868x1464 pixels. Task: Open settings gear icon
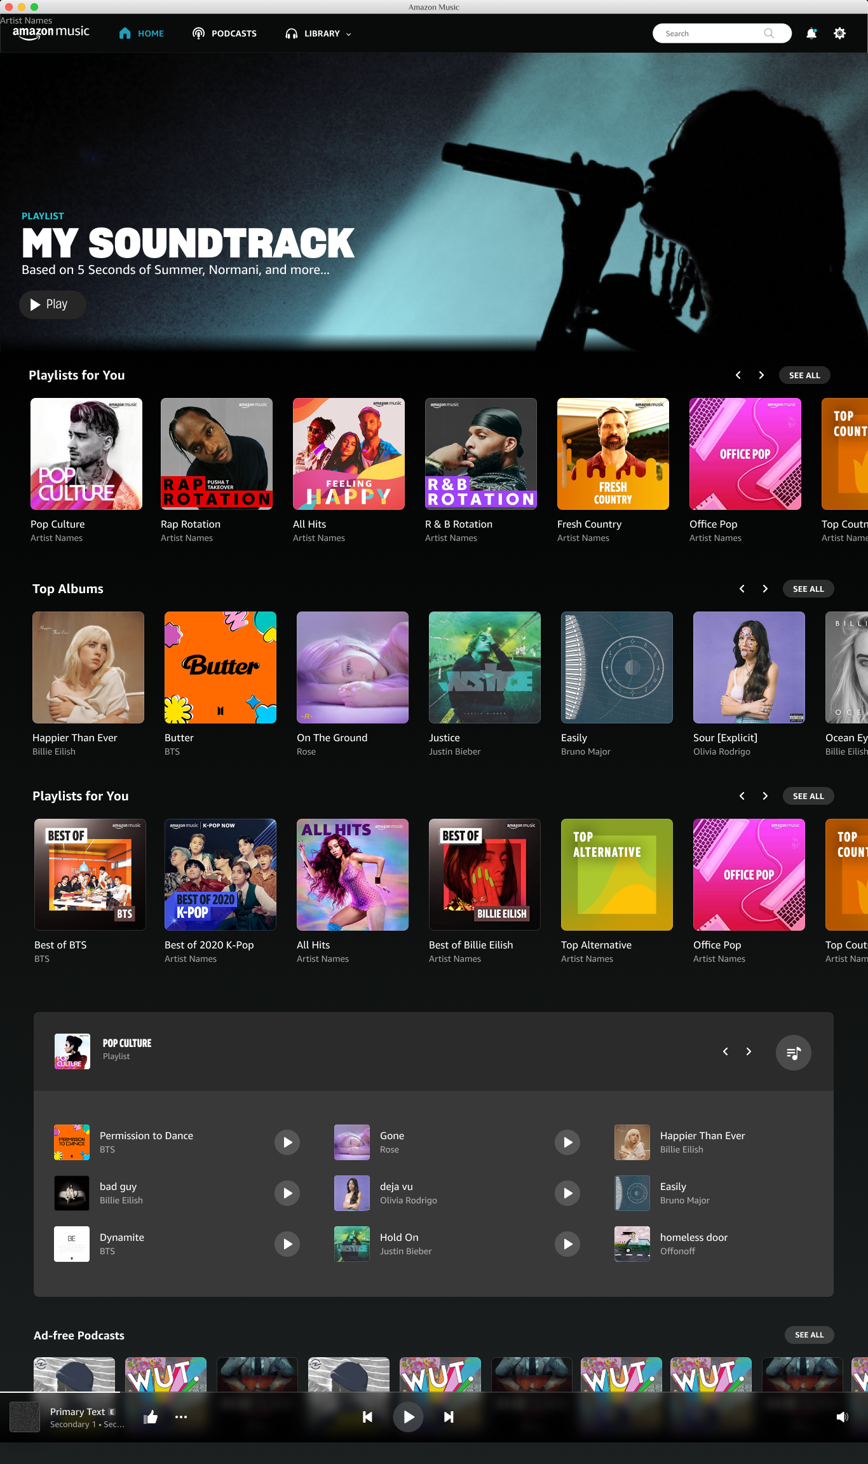tap(839, 34)
